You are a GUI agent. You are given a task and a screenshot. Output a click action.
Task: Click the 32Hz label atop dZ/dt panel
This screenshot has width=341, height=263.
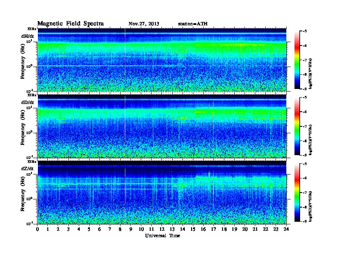pos(32,162)
